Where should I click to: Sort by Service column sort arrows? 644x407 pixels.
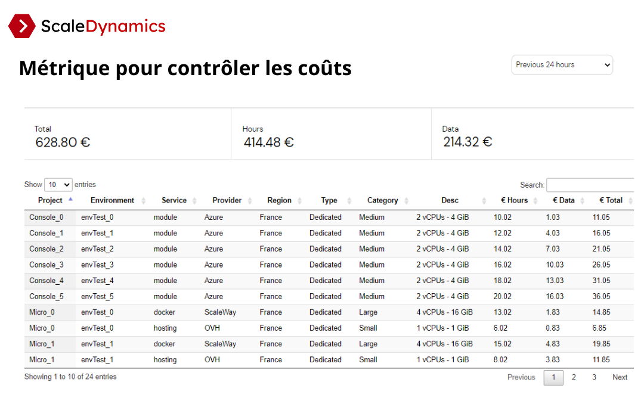(194, 201)
